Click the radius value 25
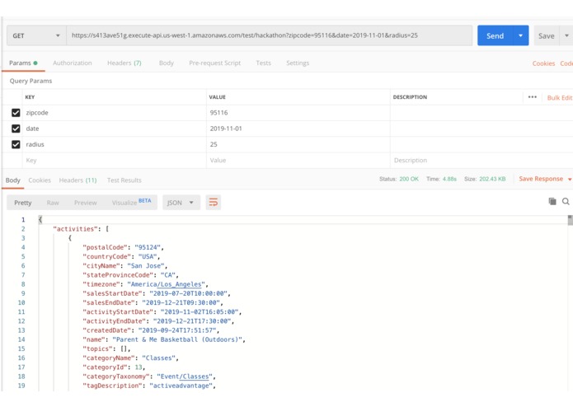This screenshot has width=573, height=407. [x=214, y=144]
